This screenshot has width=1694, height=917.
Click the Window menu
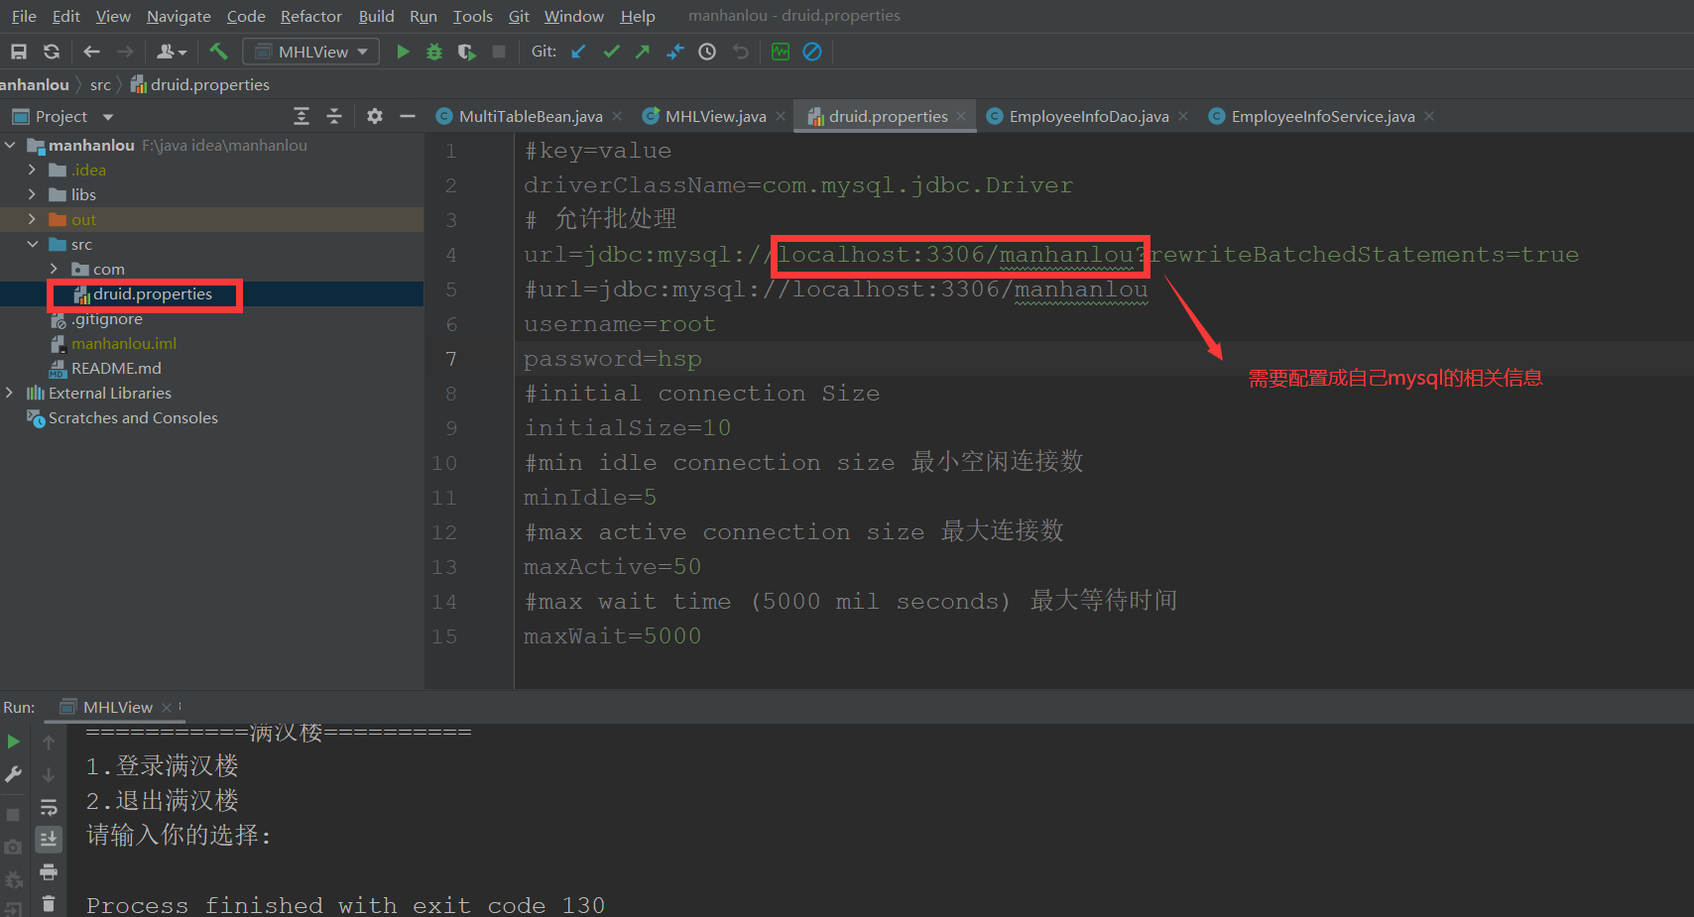coord(574,16)
